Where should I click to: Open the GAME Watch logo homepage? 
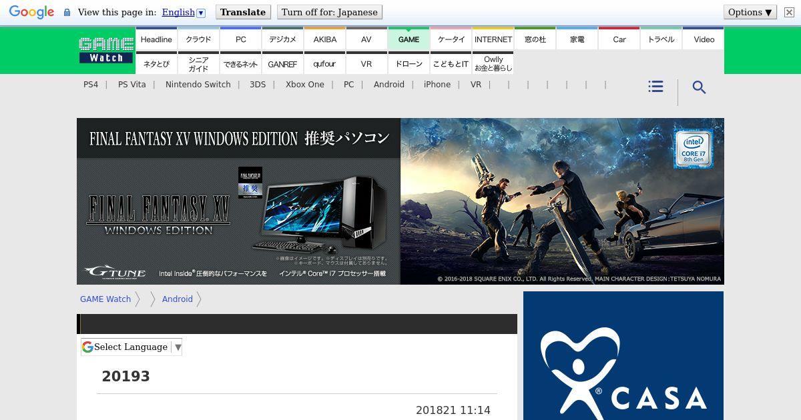tap(106, 51)
